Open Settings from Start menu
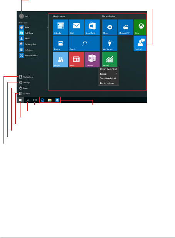The width and height of the screenshot is (175, 238). pos(24,82)
